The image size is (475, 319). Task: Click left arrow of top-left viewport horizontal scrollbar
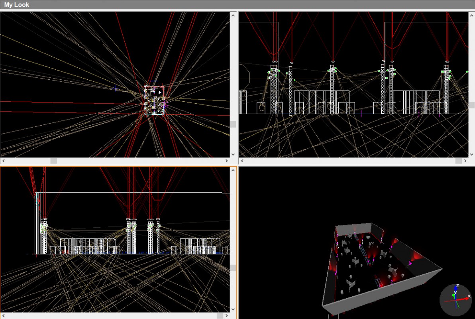[x=4, y=161]
